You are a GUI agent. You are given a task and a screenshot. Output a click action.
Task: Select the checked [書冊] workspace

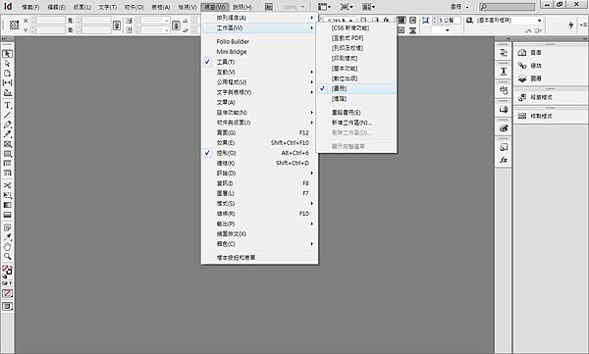pos(356,88)
